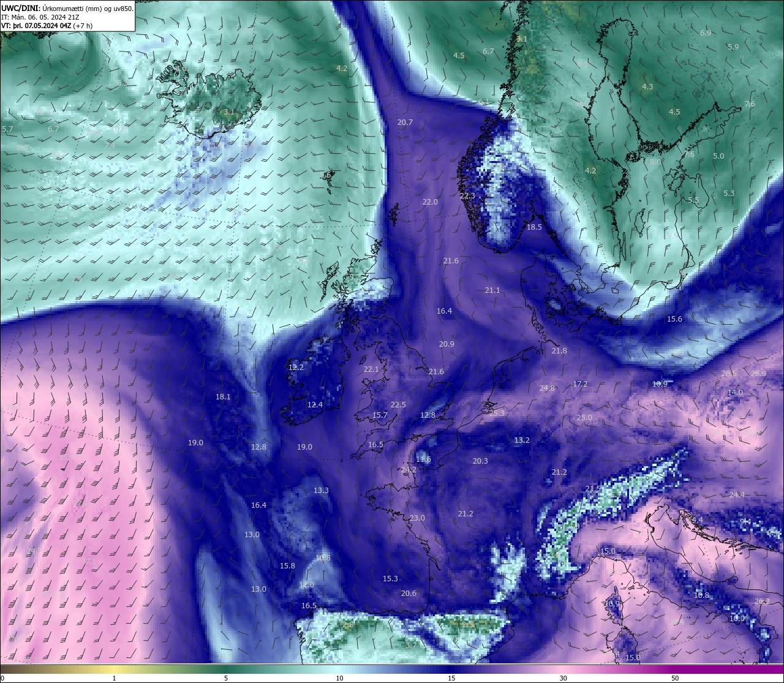Image resolution: width=784 pixels, height=683 pixels.
Task: Click the 20.3 value over northern France
Action: pos(480,461)
